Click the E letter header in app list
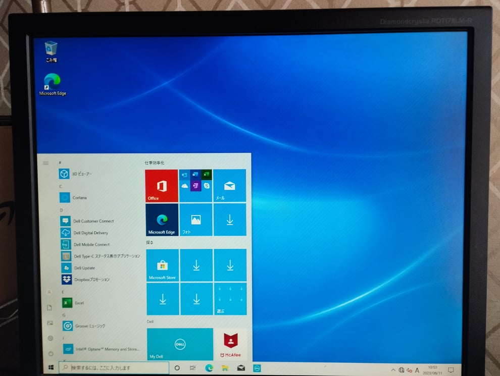 point(63,292)
